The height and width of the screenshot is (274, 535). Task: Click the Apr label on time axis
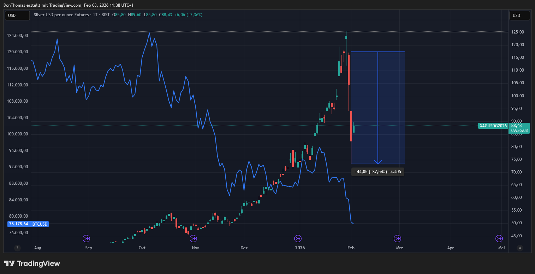click(x=450, y=248)
